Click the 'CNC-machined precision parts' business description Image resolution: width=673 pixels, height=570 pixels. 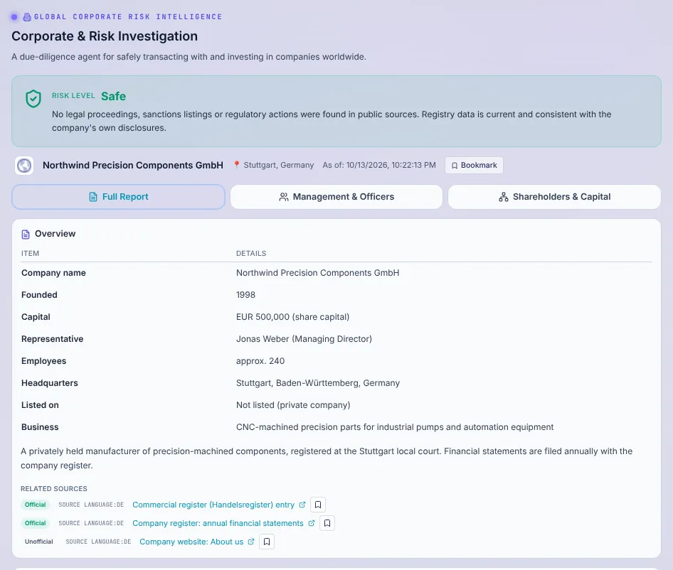395,427
